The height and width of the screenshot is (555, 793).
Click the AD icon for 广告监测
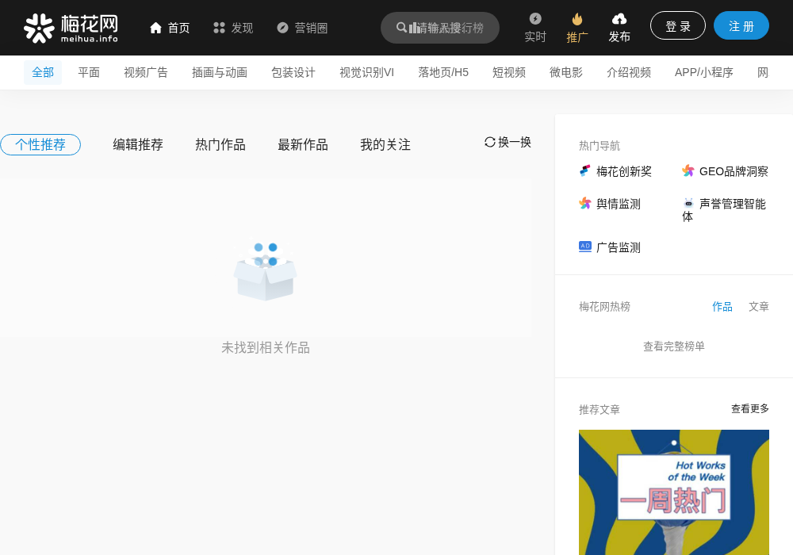pos(584,247)
